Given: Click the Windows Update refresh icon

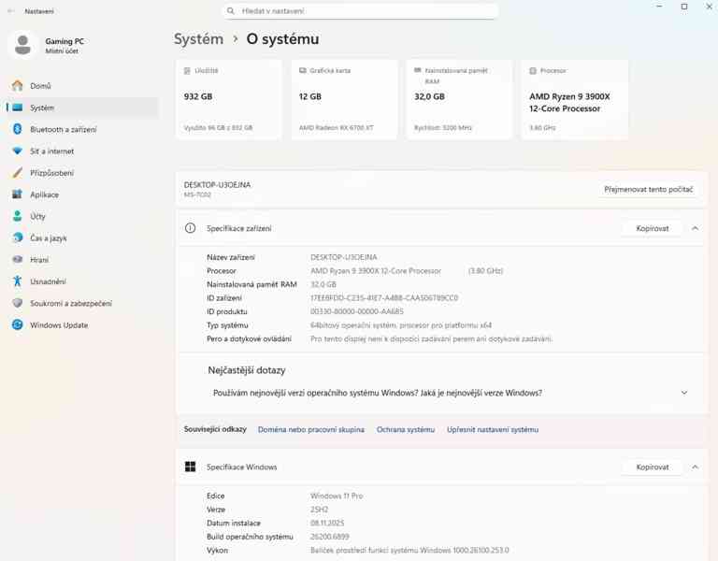Looking at the screenshot, I should [x=18, y=324].
